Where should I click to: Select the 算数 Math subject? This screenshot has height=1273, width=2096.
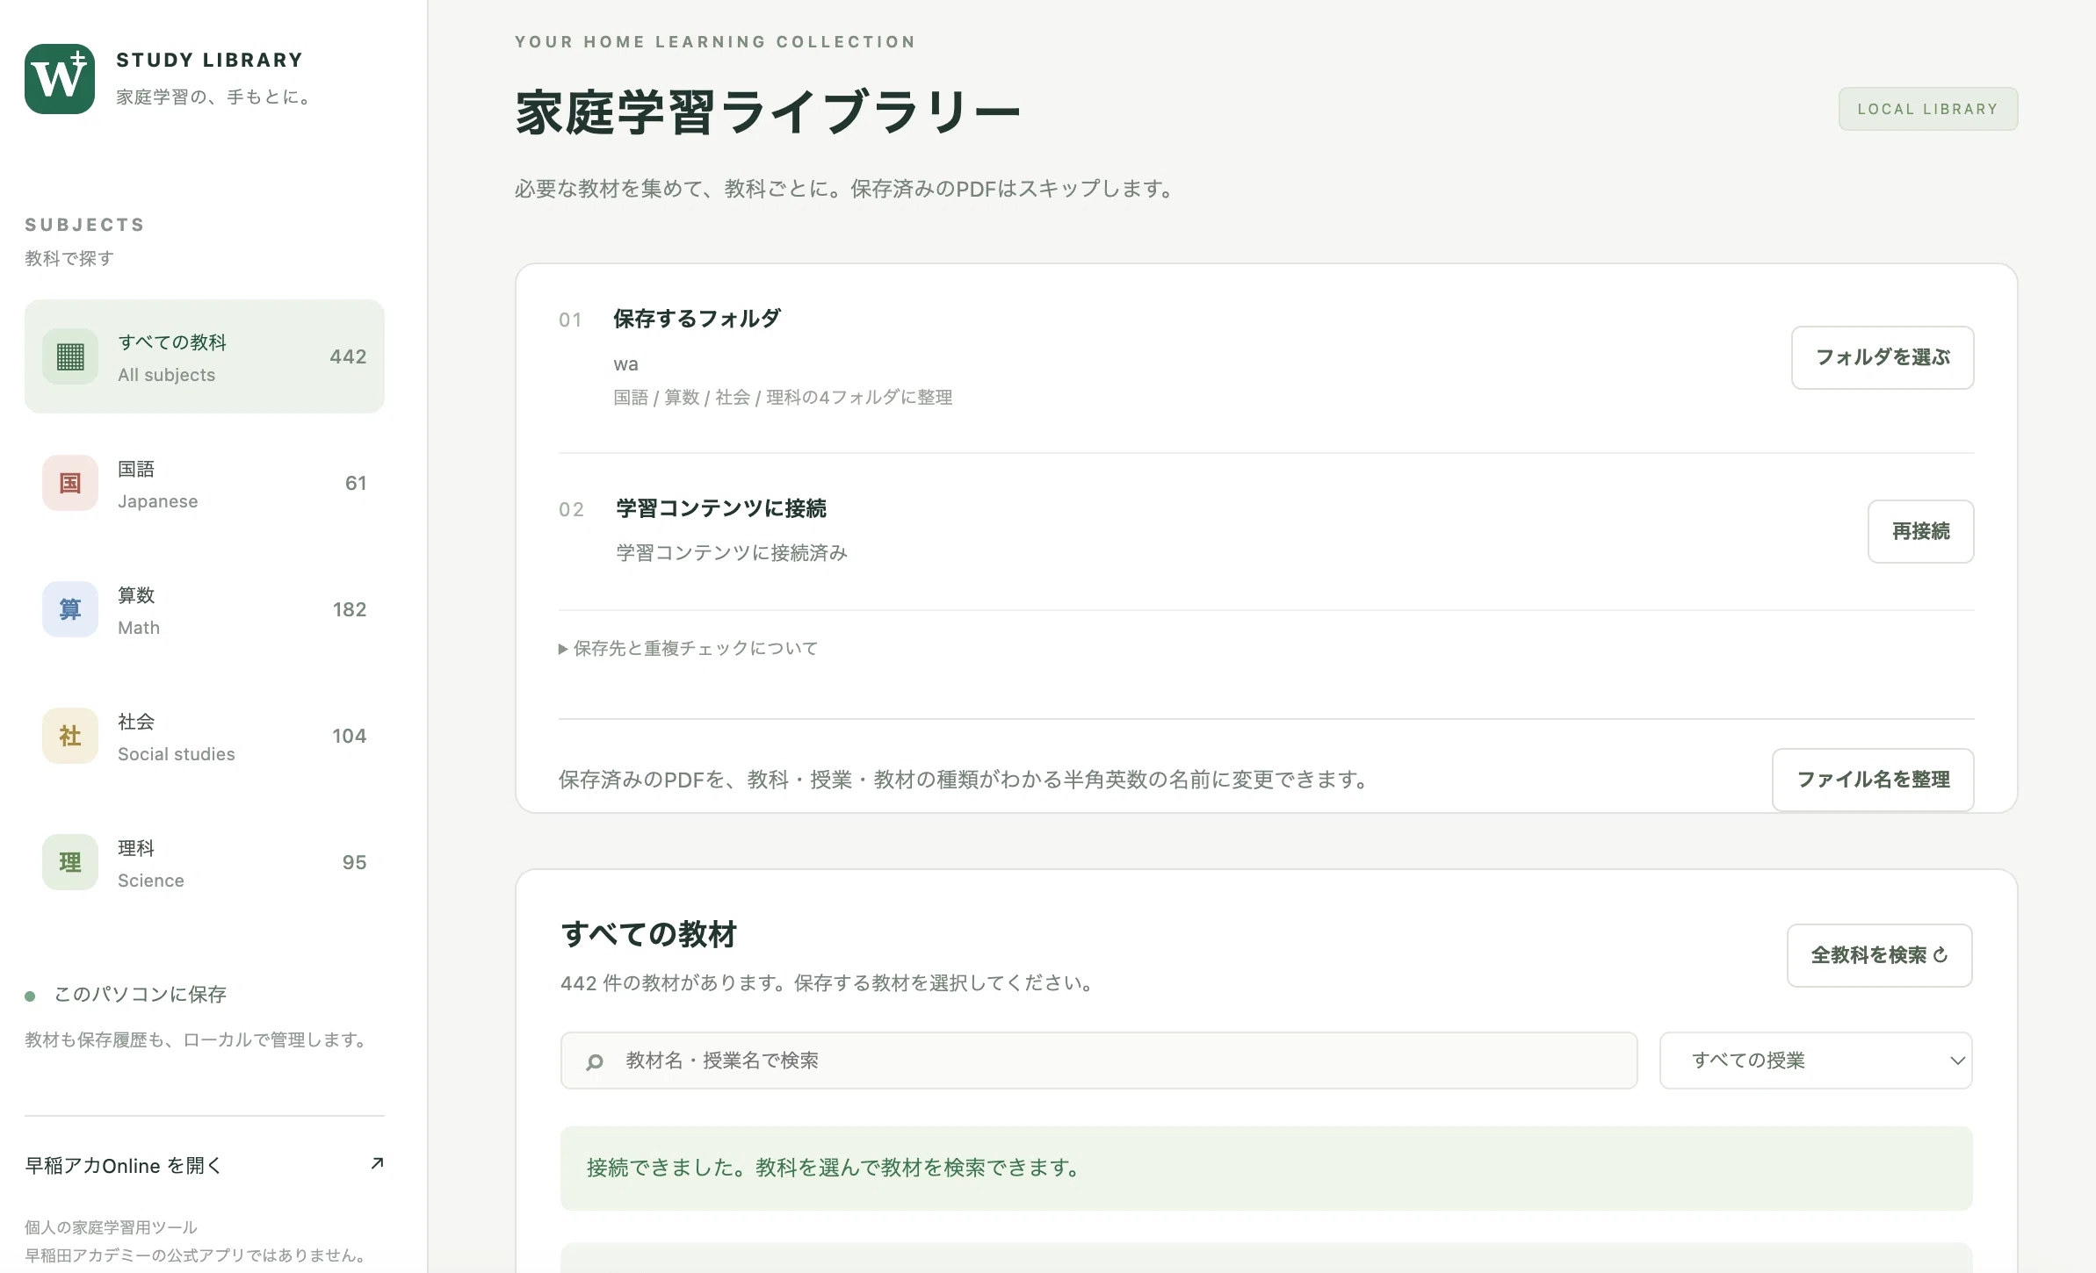[x=205, y=609]
